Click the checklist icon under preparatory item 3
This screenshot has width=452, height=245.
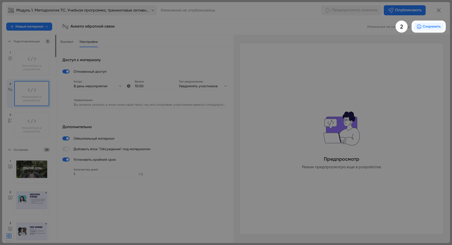point(10,121)
